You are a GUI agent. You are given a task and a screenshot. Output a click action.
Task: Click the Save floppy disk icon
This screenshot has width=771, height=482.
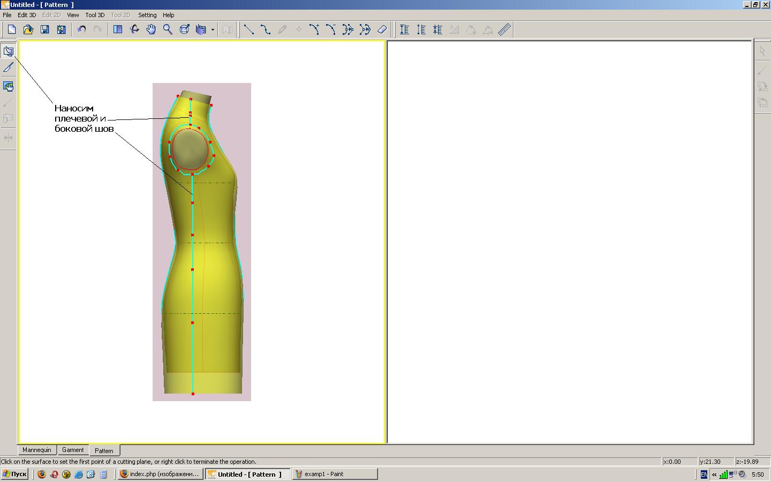tap(45, 29)
